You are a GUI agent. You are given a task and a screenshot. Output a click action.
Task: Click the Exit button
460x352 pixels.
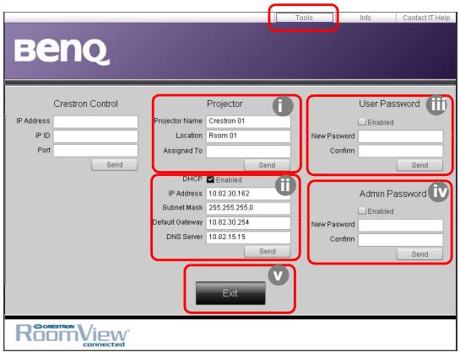(x=230, y=293)
